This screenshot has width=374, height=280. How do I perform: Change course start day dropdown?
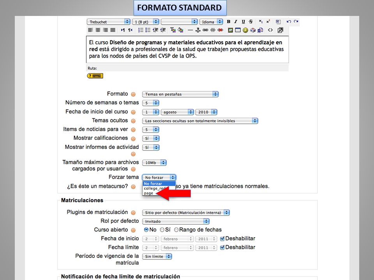[x=150, y=112]
